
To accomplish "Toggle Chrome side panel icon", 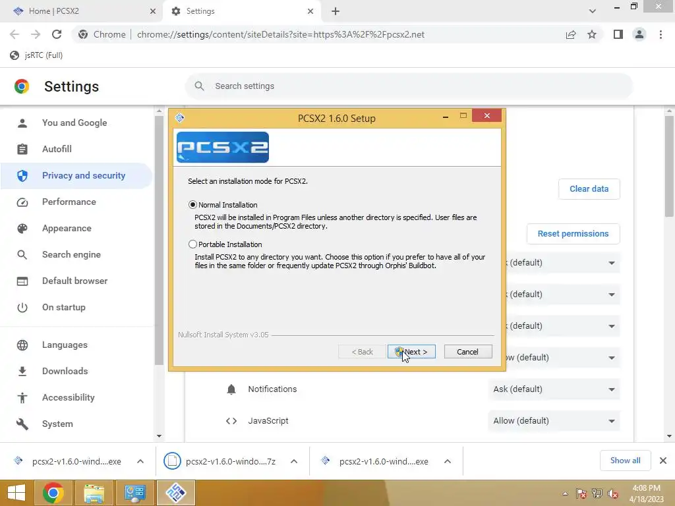I will (618, 34).
